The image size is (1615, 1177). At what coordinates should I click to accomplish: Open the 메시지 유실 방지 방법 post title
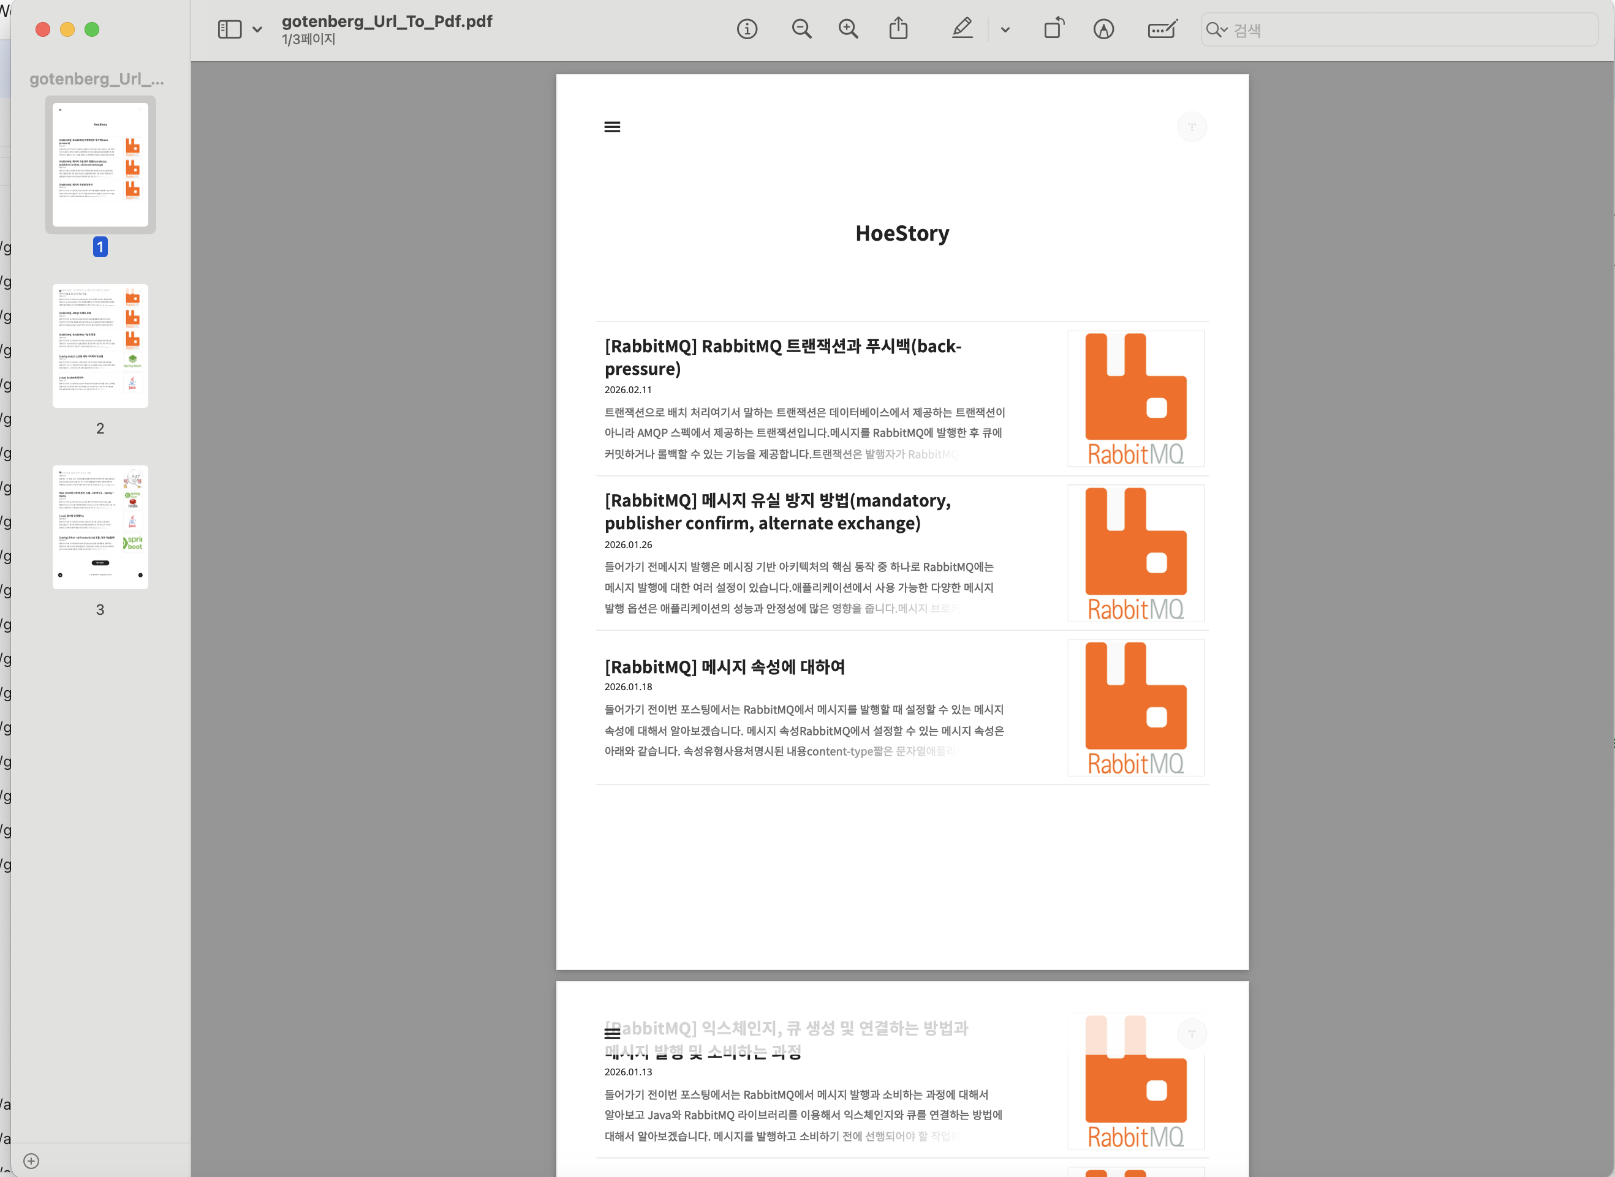[777, 511]
